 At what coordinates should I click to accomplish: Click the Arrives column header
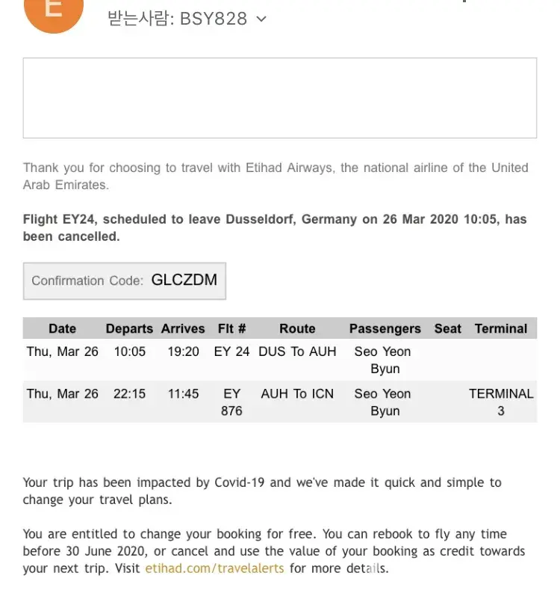[x=183, y=328]
